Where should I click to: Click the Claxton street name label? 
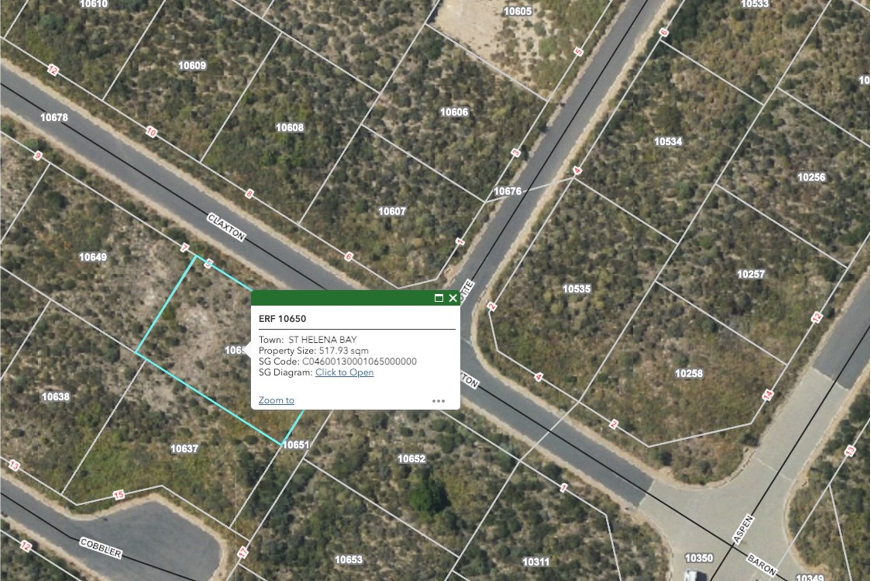click(226, 227)
